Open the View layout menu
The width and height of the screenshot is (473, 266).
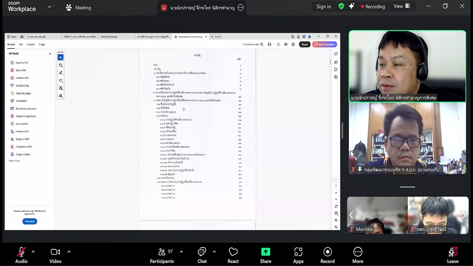point(402,6)
